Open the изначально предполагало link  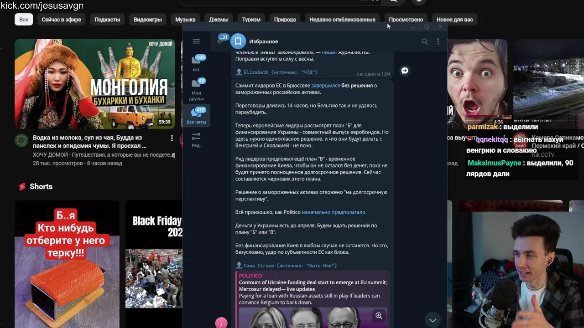tap(334, 212)
